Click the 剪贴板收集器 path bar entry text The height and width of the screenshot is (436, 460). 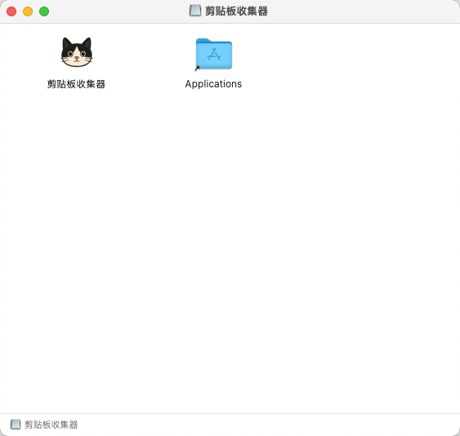pyautogui.click(x=51, y=425)
